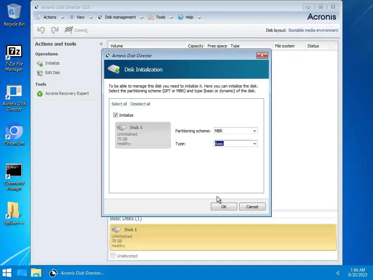373x280 pixels.
Task: Open Acronis Disk Director desktop shortcut
Action: coord(14,98)
